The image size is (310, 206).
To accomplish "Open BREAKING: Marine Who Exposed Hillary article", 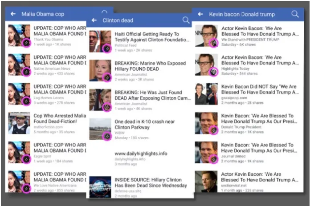I will pyautogui.click(x=140, y=71).
